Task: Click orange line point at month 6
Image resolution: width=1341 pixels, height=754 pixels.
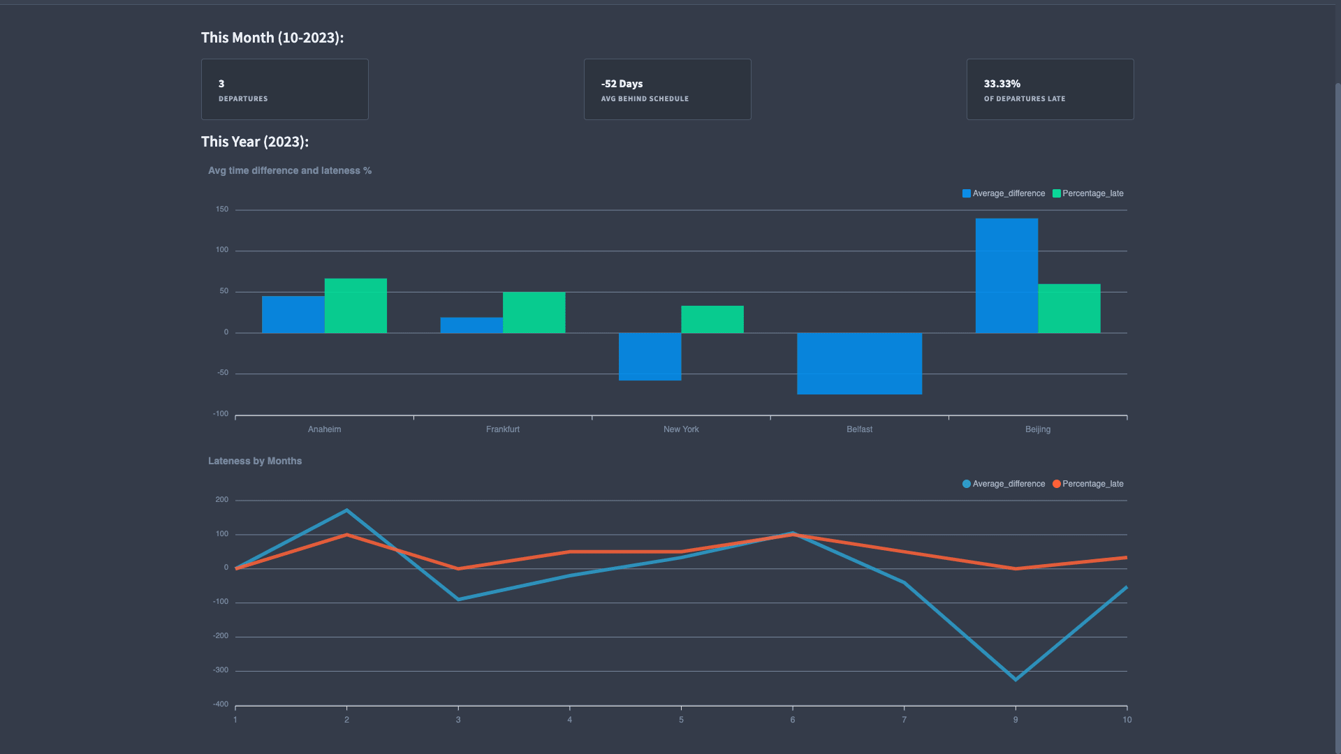Action: (793, 535)
